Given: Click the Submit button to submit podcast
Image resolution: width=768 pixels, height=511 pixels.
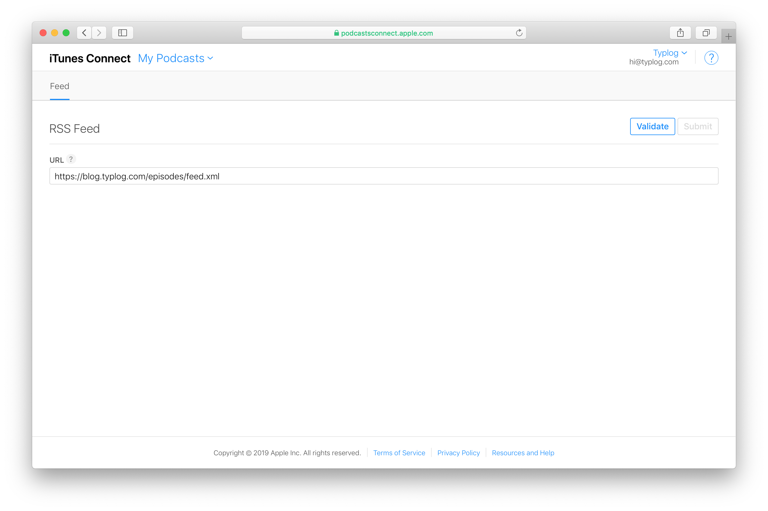Looking at the screenshot, I should pyautogui.click(x=697, y=126).
